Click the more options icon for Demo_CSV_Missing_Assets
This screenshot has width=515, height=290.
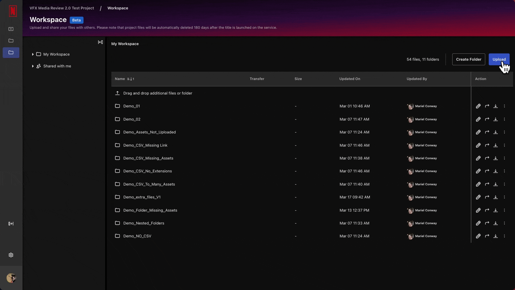pos(504,158)
